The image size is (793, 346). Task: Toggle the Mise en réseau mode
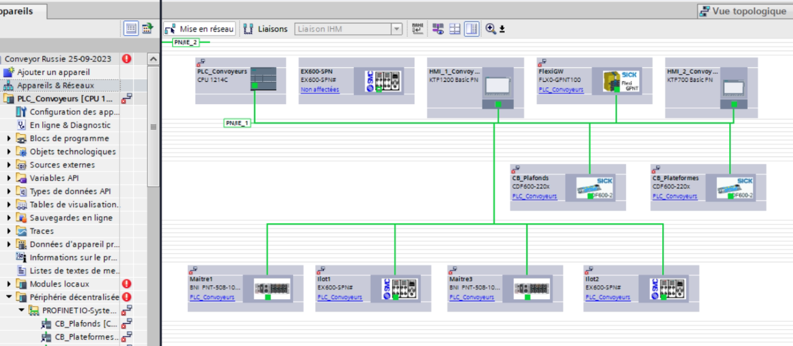[200, 29]
